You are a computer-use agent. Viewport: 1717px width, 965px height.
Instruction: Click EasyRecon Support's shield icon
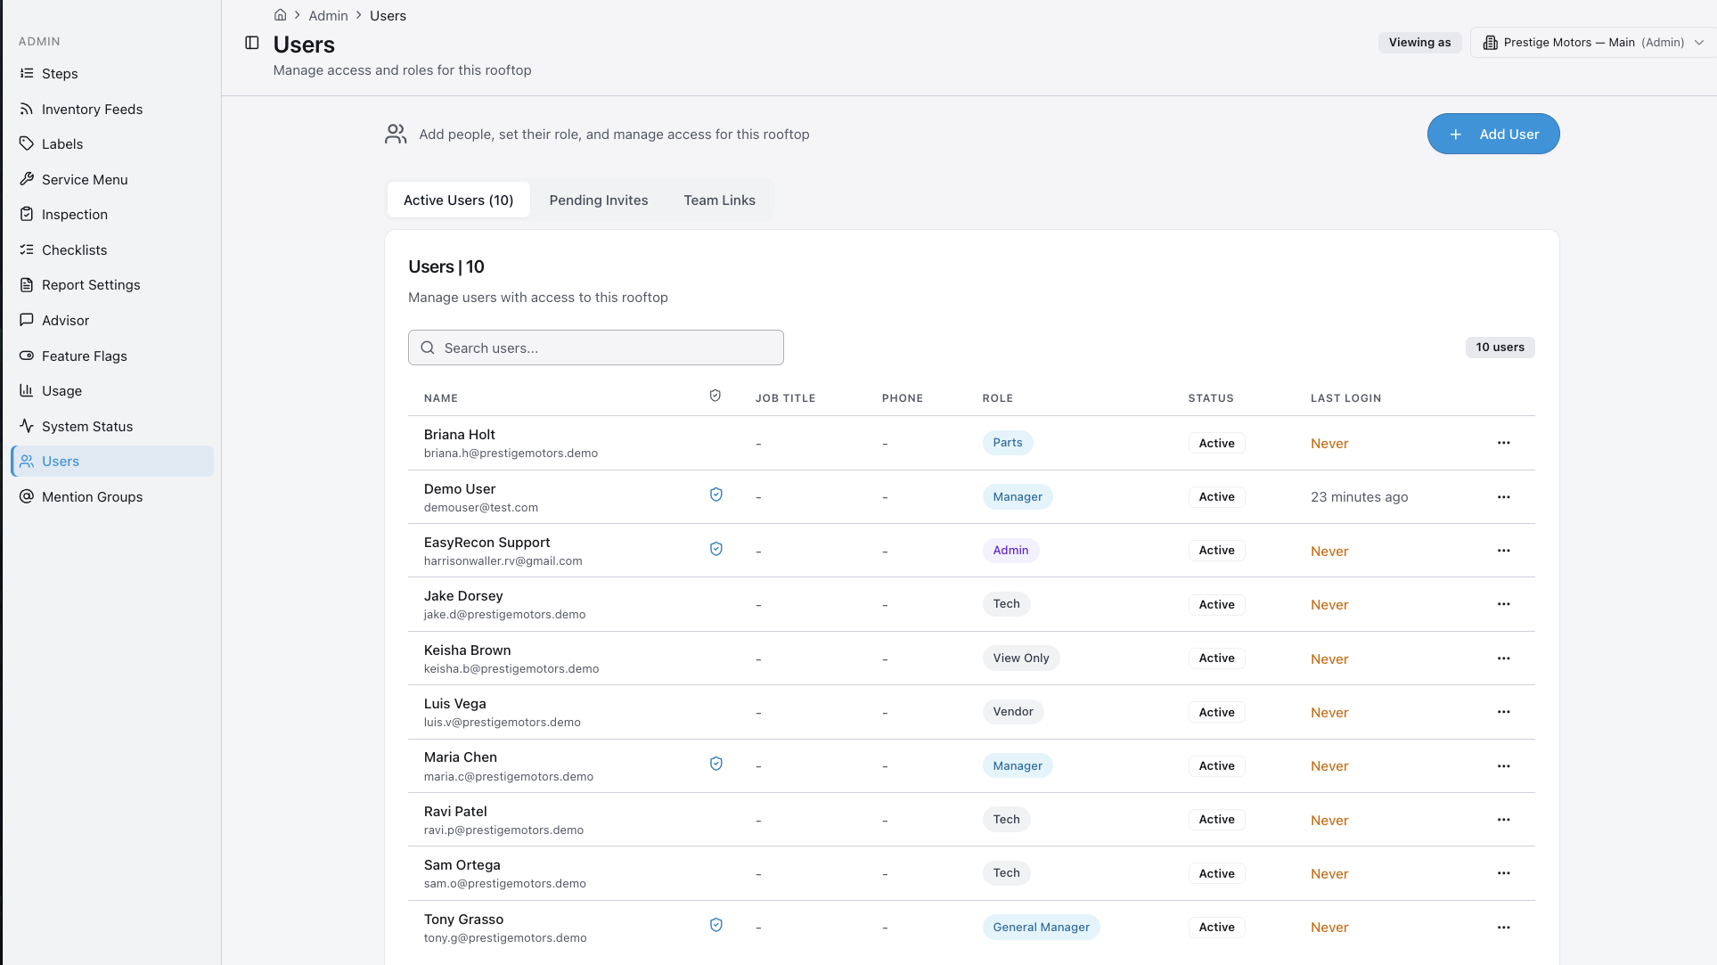[x=716, y=549]
